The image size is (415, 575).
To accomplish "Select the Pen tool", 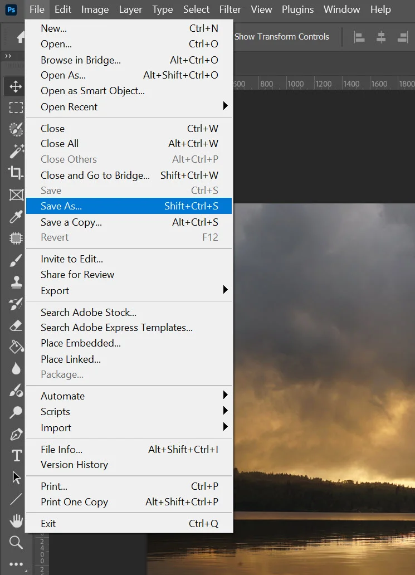I will click(x=16, y=435).
